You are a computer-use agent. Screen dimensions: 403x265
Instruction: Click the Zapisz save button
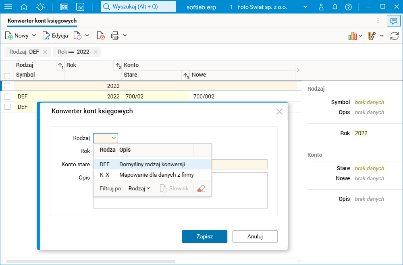tap(205, 236)
